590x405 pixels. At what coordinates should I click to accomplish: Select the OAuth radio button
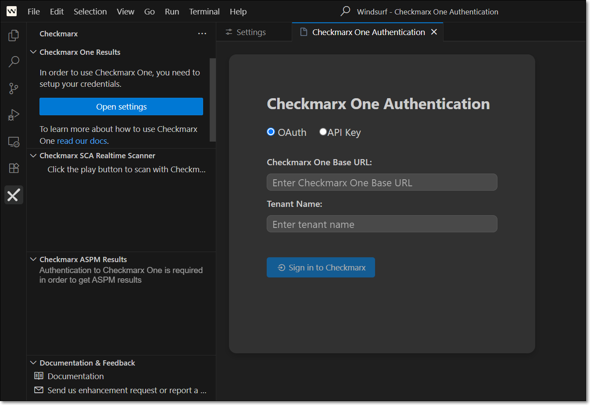pos(271,132)
